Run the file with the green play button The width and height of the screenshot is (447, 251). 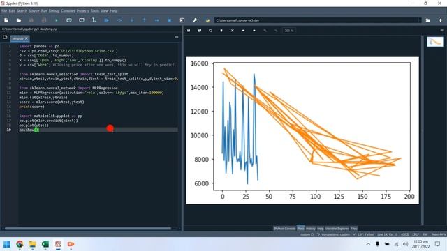click(x=56, y=20)
